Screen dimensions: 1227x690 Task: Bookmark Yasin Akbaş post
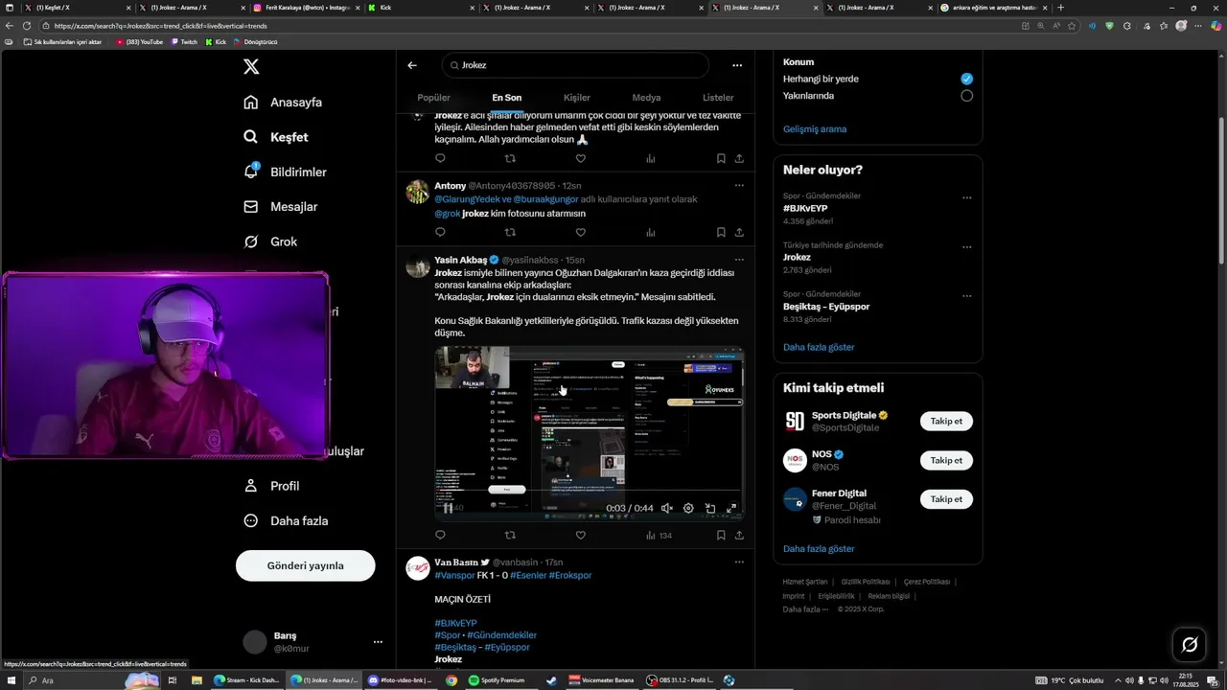click(x=721, y=536)
